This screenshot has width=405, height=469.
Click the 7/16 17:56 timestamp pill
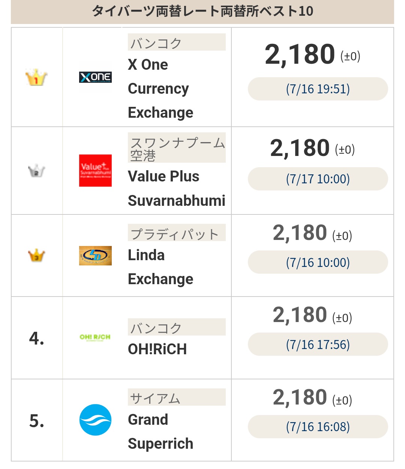click(x=318, y=344)
